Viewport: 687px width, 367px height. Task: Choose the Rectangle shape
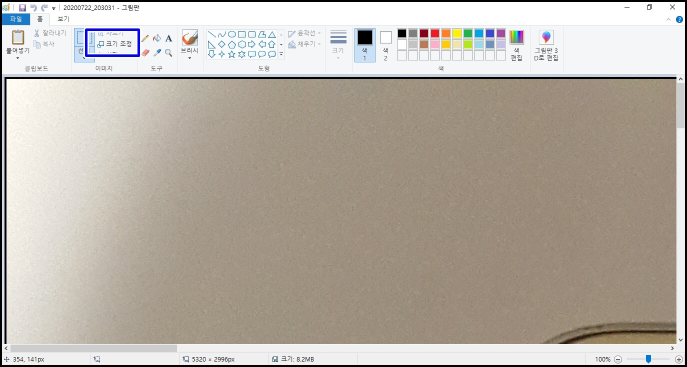(x=242, y=34)
